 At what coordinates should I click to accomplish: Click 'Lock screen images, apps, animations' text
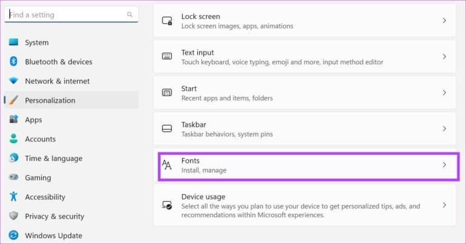[237, 26]
